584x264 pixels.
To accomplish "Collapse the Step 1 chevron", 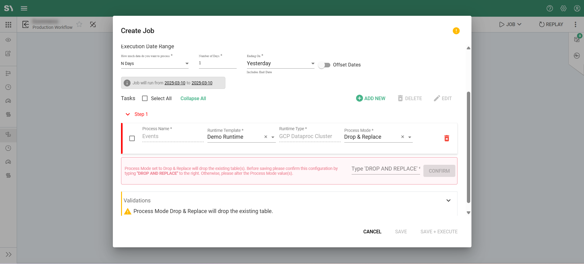I will point(128,114).
